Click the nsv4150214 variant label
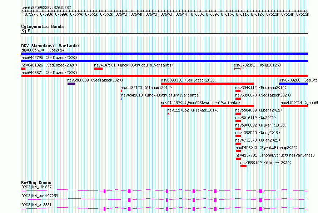Image resolution: width=318 pixels, height=213 pixels. click(299, 103)
